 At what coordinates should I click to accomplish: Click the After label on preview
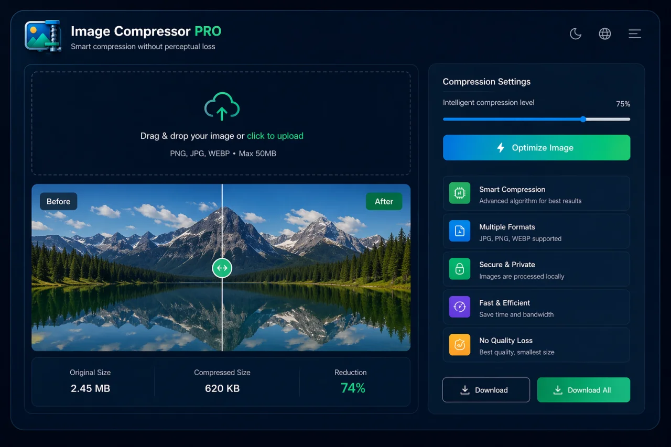point(384,201)
